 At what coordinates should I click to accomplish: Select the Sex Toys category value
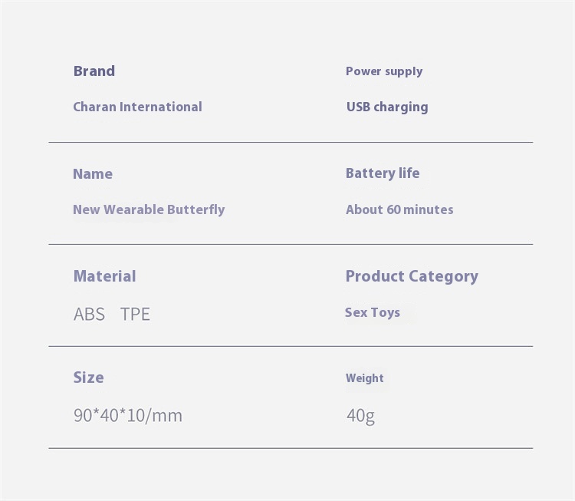(x=373, y=312)
